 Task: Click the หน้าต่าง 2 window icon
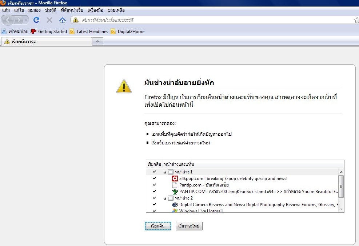click(x=171, y=198)
